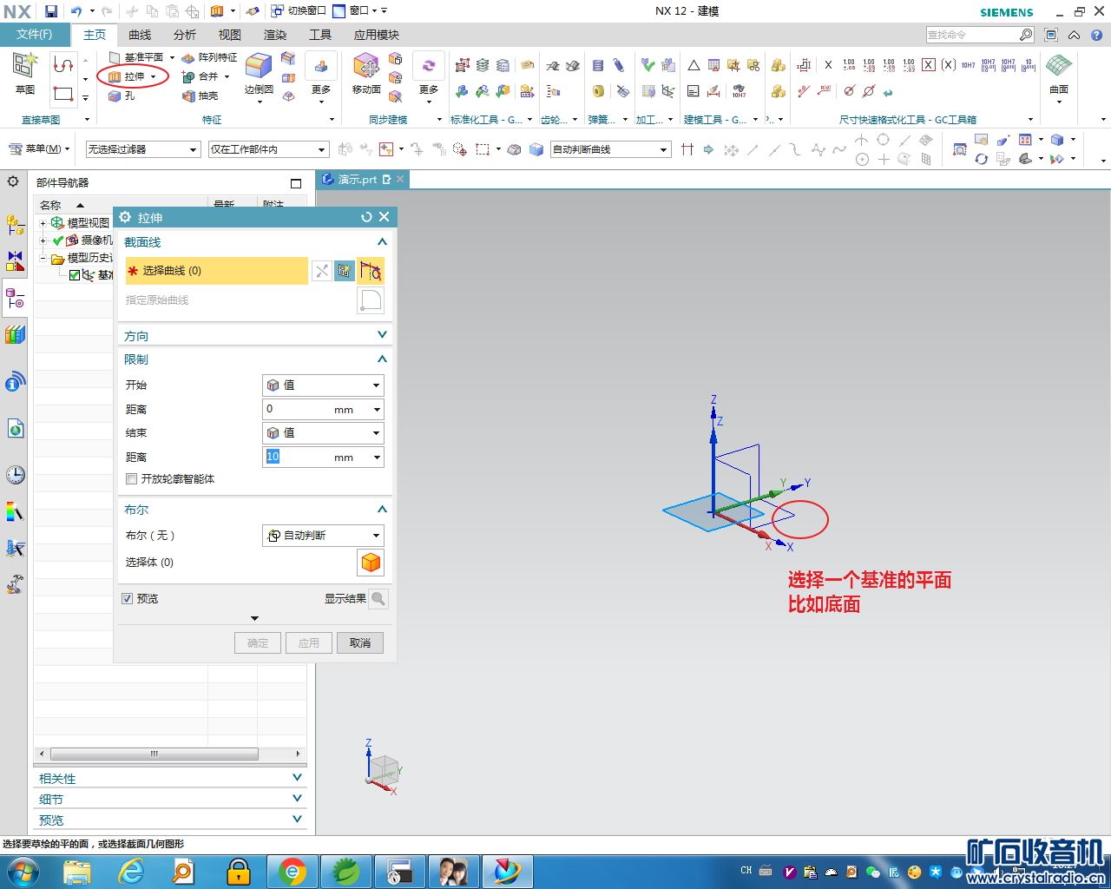Click the rectangle sketch tool icon
1111x889 pixels.
pos(63,93)
